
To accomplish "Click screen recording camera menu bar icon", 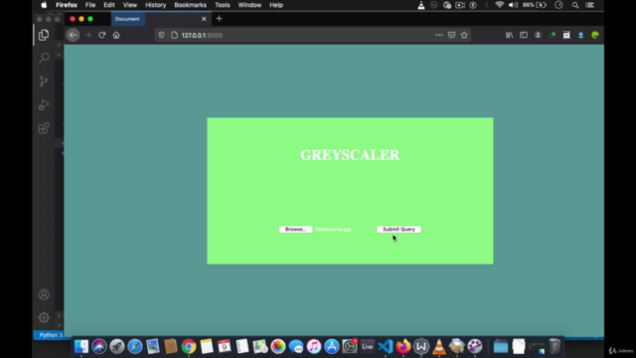I will pos(460,5).
